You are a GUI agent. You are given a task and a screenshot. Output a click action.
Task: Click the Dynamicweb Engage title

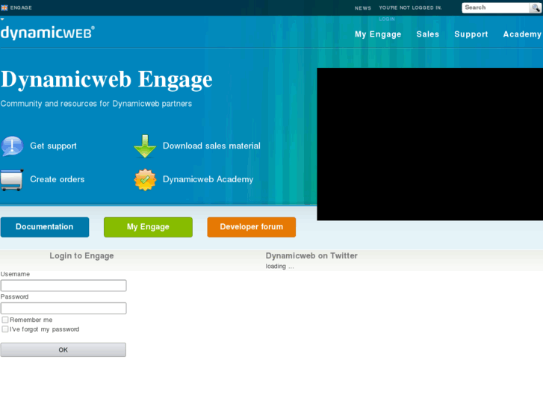point(106,80)
